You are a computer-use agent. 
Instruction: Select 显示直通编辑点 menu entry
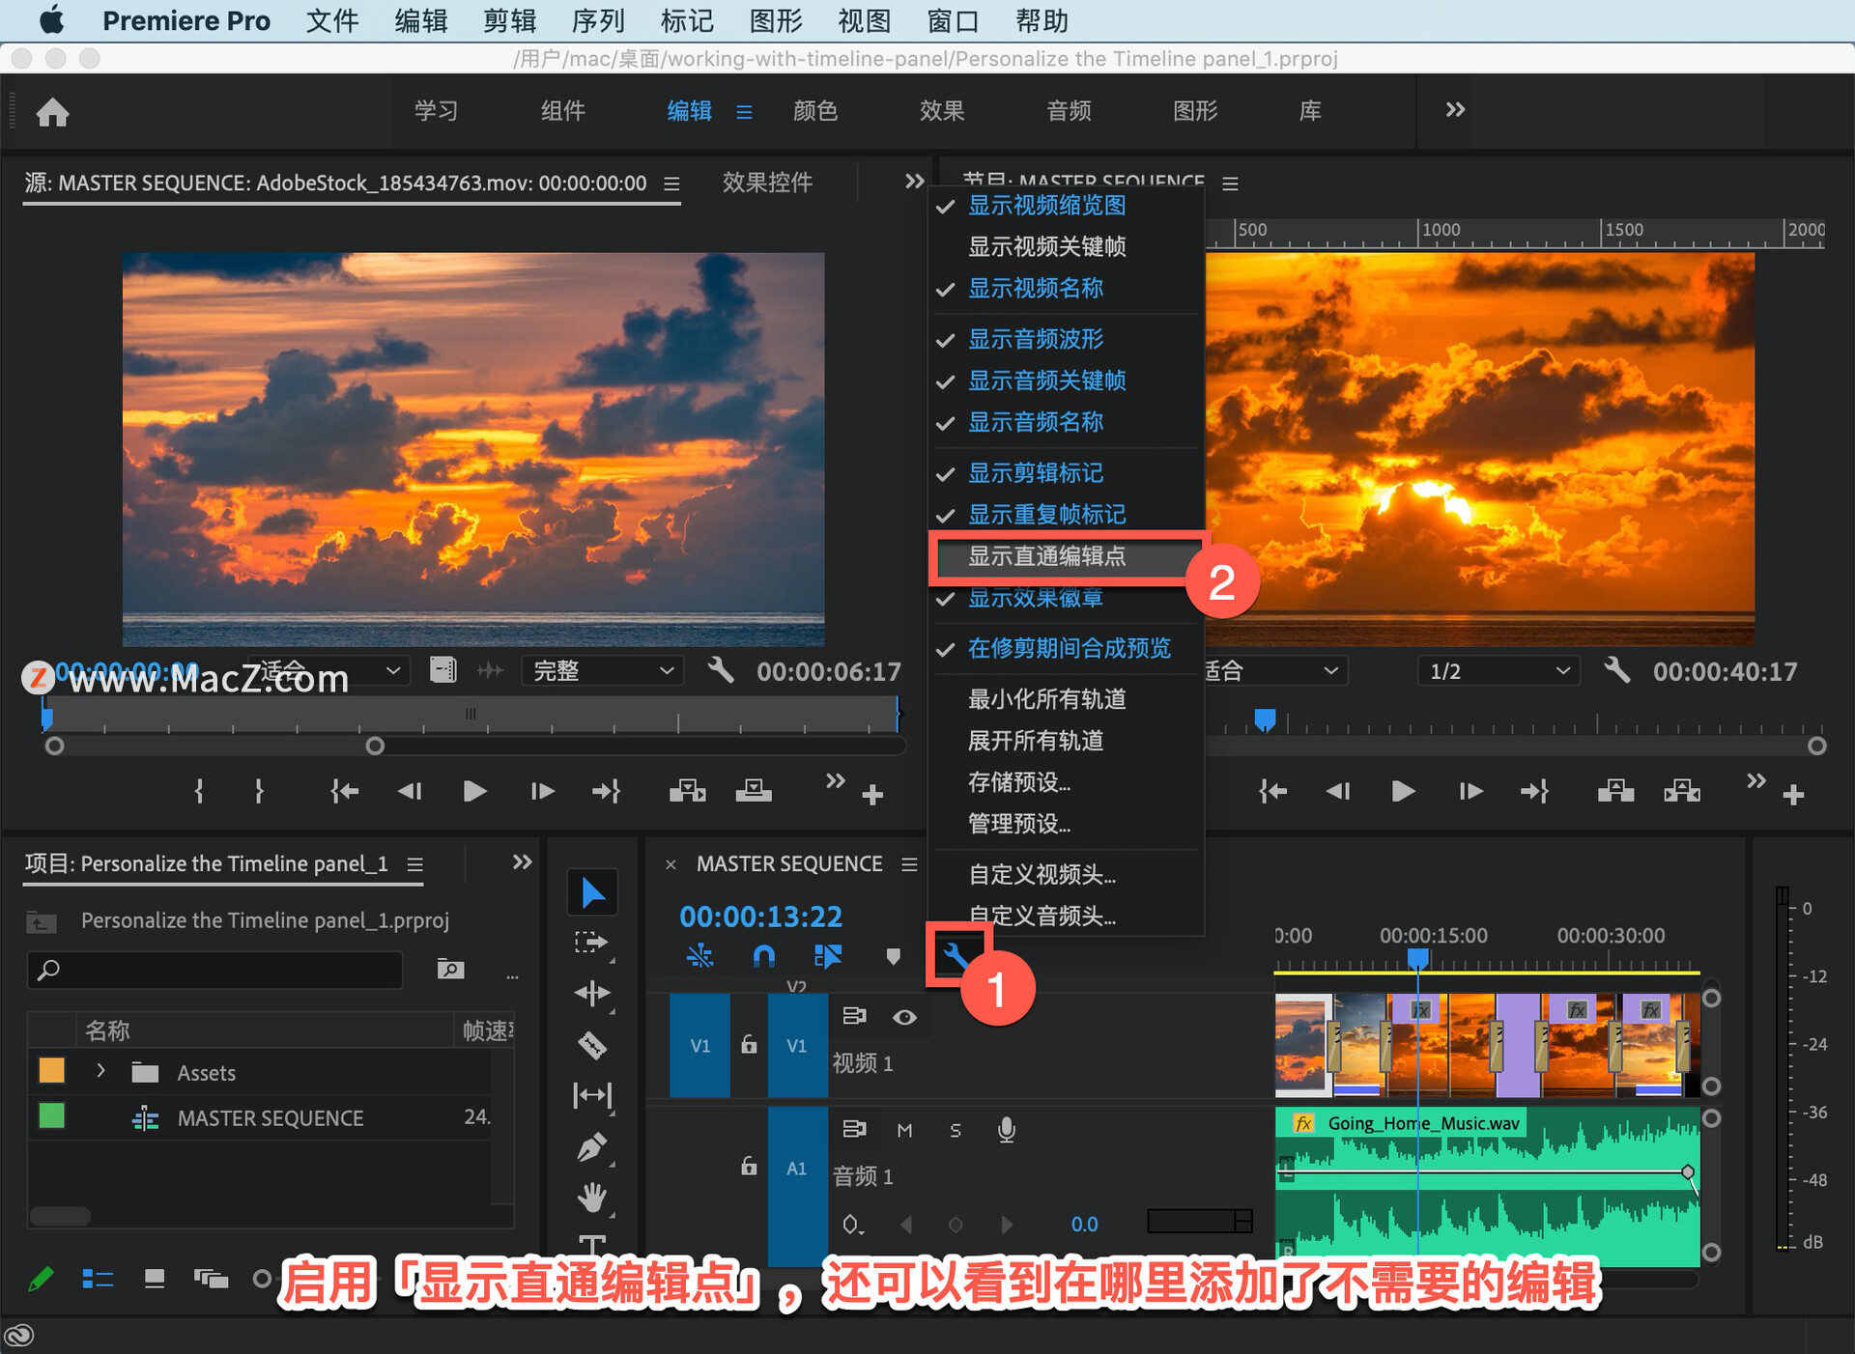point(1047,556)
